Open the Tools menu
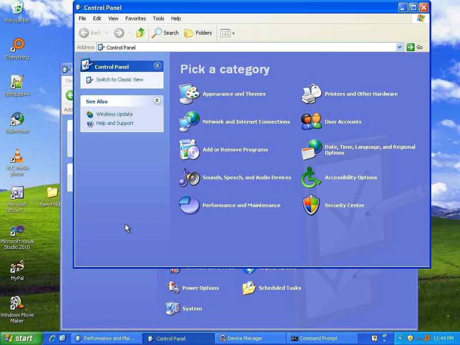460x345 pixels. (x=159, y=18)
